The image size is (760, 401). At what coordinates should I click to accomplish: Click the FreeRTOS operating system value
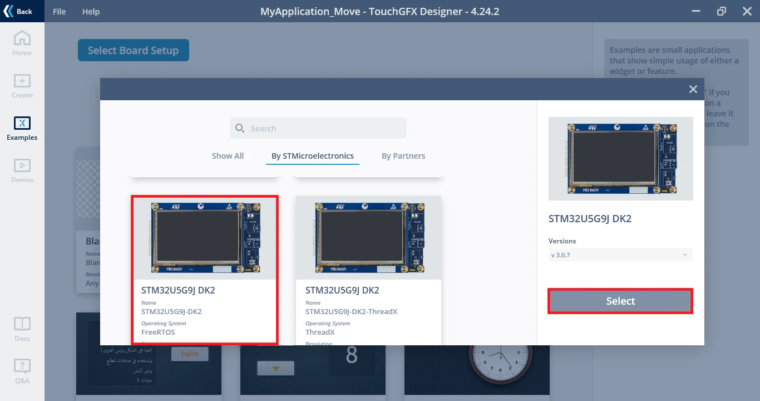[x=158, y=332]
